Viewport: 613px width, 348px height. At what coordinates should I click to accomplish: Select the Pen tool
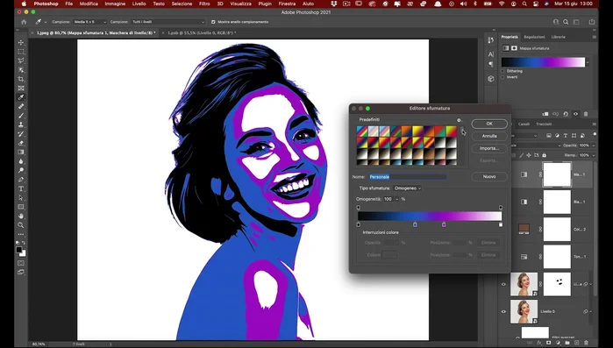[x=21, y=180]
